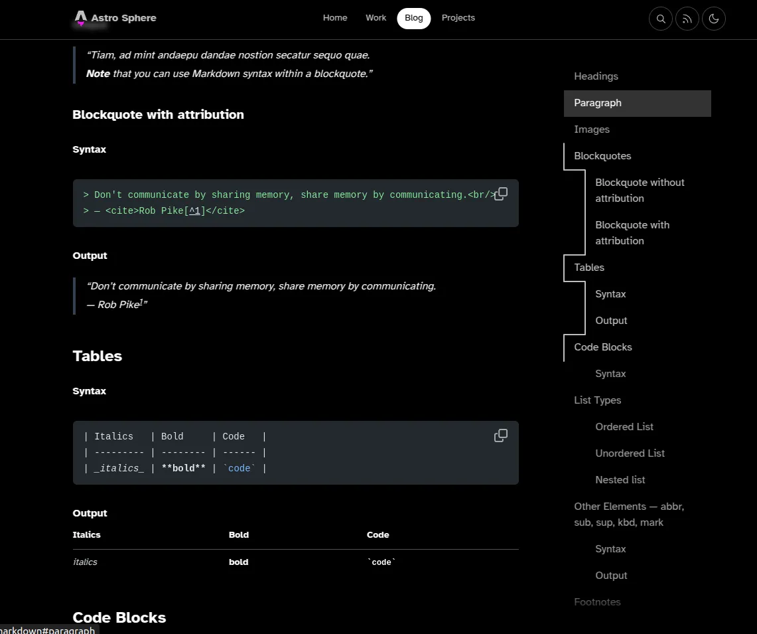Copy the table syntax code block
This screenshot has width=757, height=634.
click(501, 436)
